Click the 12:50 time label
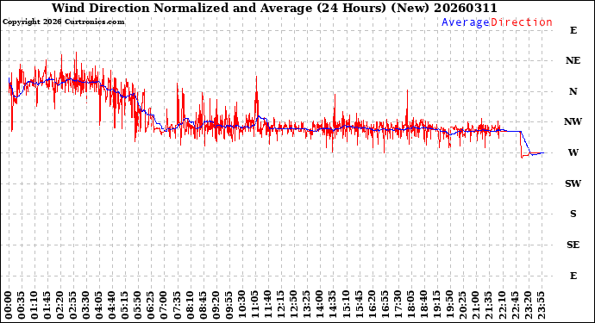Image resolution: width=595 pixels, height=323 pixels. [x=294, y=305]
